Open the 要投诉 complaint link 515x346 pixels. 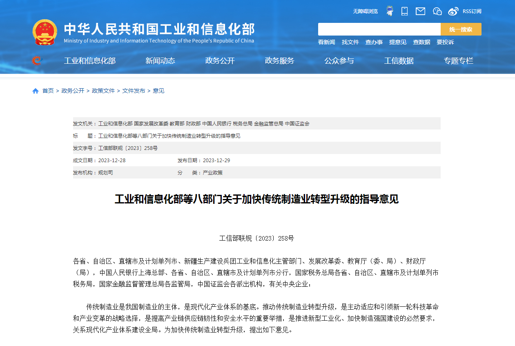tap(445, 42)
